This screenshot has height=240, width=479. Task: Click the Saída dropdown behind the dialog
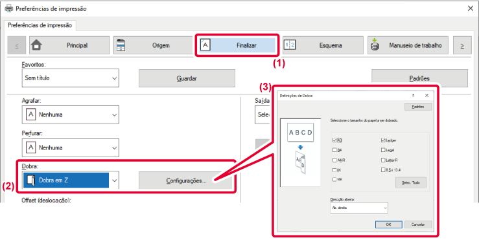pyautogui.click(x=263, y=115)
